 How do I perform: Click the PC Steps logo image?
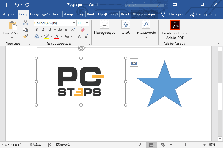tap(81, 81)
